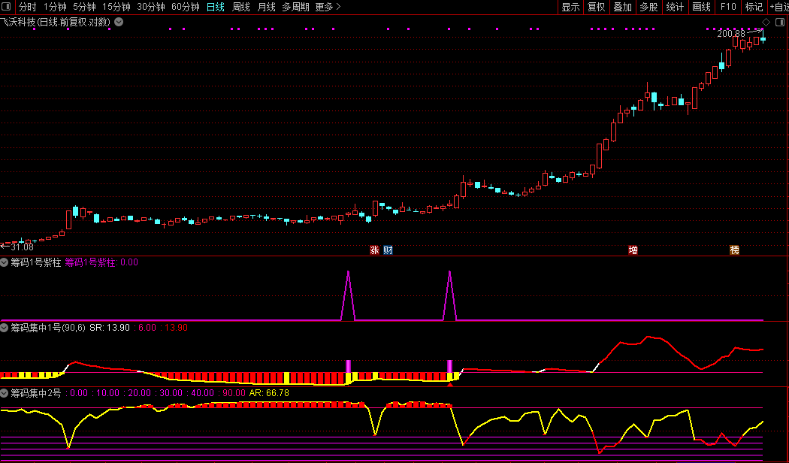This screenshot has height=463, width=789.
Task: Click the 增 marker icon
Action: (x=633, y=250)
